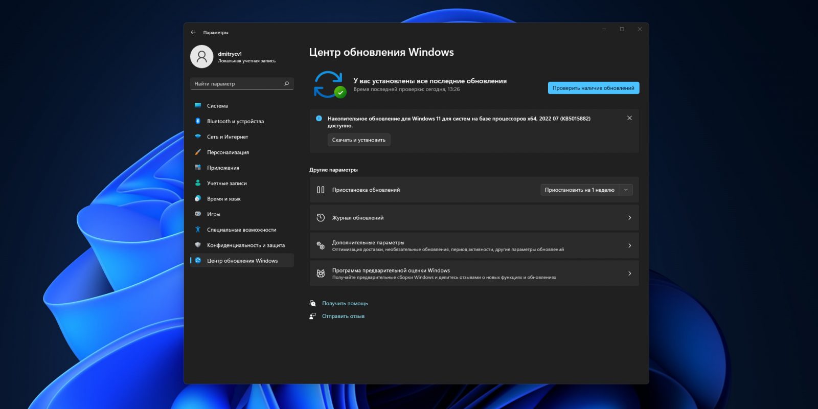Image resolution: width=818 pixels, height=409 pixels.
Task: Click the Сеть и Интернет Wi-Fi icon
Action: tap(198, 137)
